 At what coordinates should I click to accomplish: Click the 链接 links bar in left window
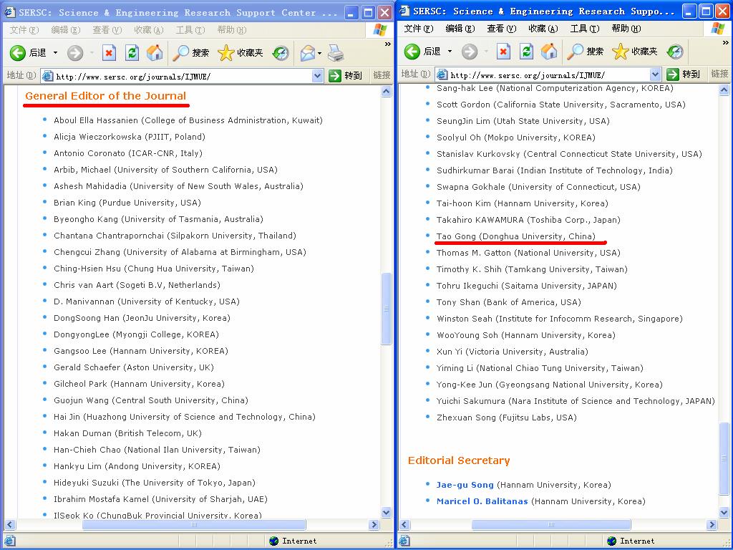(382, 75)
